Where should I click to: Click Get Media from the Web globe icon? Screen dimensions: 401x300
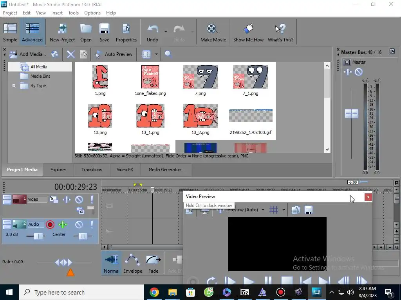pyautogui.click(x=54, y=54)
